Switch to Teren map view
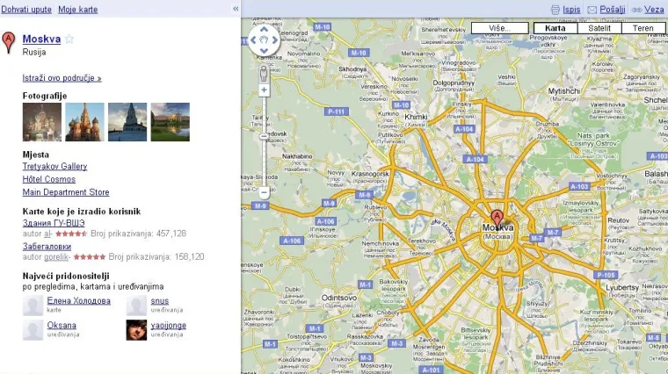Viewport: 668px width, 374px height. (643, 28)
